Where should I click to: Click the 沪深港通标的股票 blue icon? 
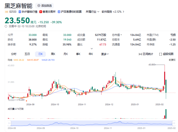pos(59,12)
